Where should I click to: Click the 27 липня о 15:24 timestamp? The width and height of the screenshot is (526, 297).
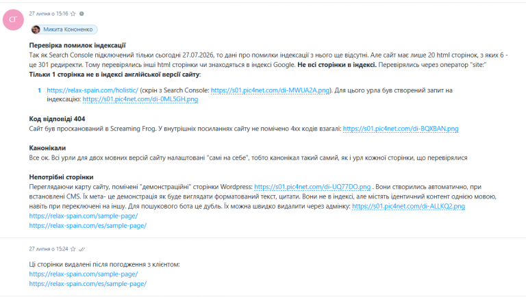click(49, 249)
